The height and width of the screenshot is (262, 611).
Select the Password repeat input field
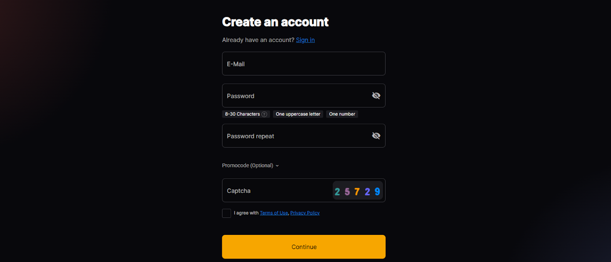click(x=294, y=136)
